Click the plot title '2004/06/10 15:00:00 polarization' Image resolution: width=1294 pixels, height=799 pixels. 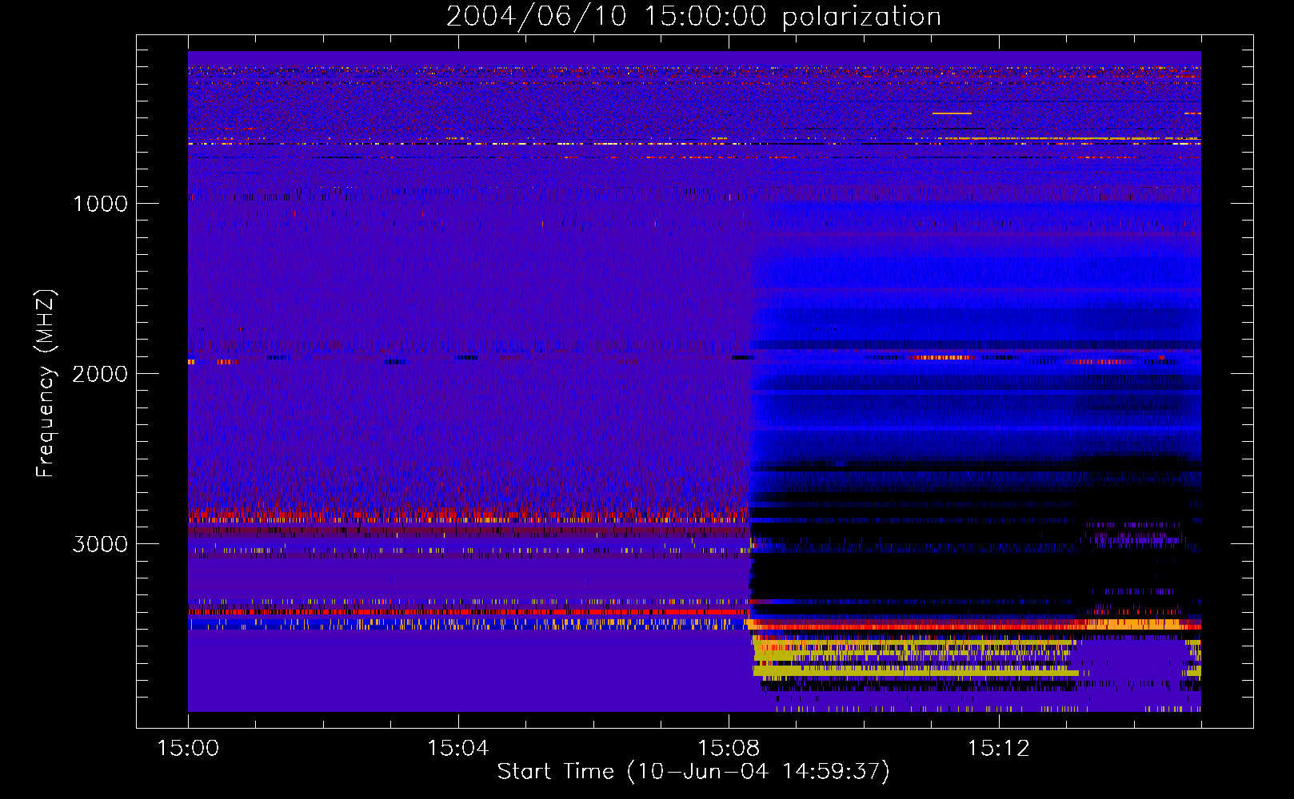(693, 17)
